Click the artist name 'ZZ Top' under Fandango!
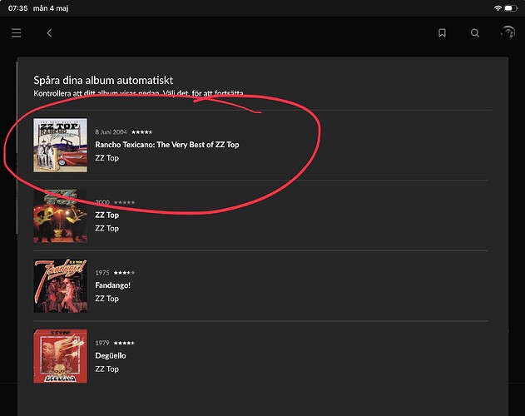The width and height of the screenshot is (525, 416). [x=106, y=299]
